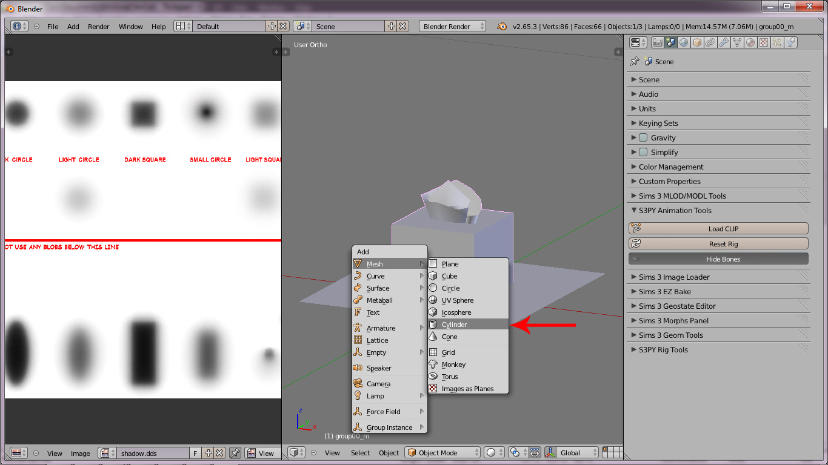This screenshot has width=828, height=465.
Task: Pin the shadow.dds image in editor
Action: pos(235,453)
